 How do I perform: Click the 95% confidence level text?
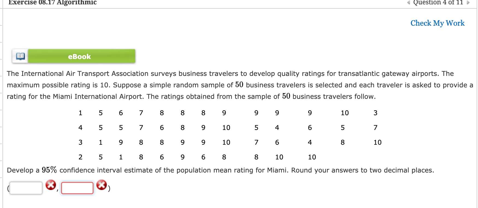(49, 170)
